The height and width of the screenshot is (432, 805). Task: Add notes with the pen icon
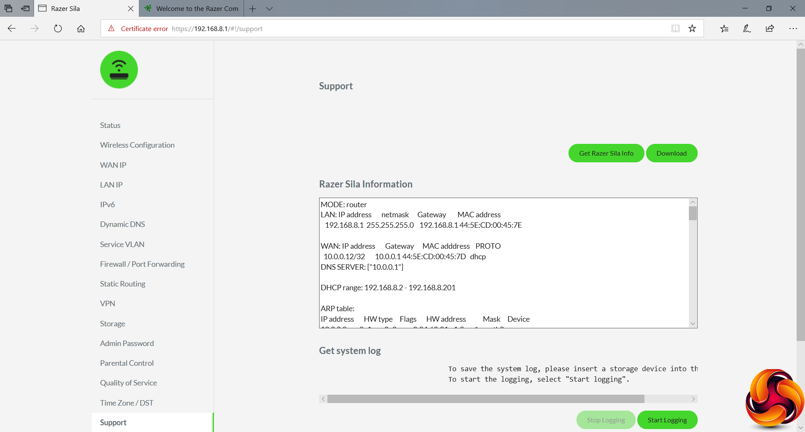[747, 29]
